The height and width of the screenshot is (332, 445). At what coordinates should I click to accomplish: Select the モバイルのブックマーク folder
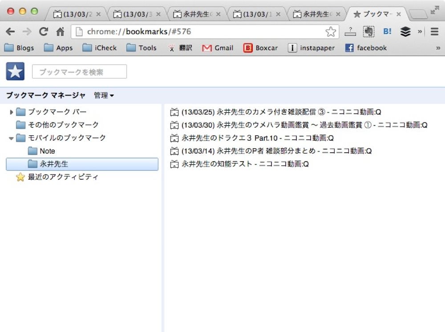pyautogui.click(x=61, y=138)
